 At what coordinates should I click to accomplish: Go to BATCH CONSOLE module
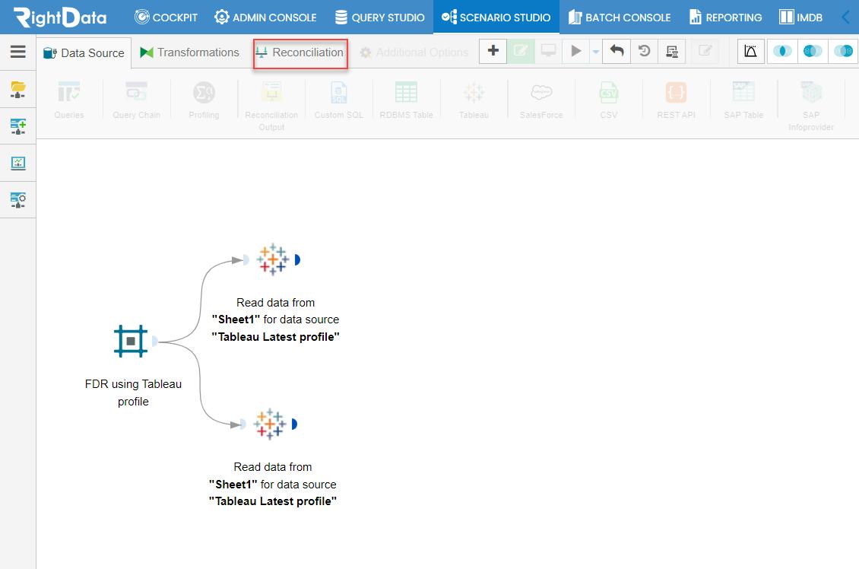(x=619, y=17)
